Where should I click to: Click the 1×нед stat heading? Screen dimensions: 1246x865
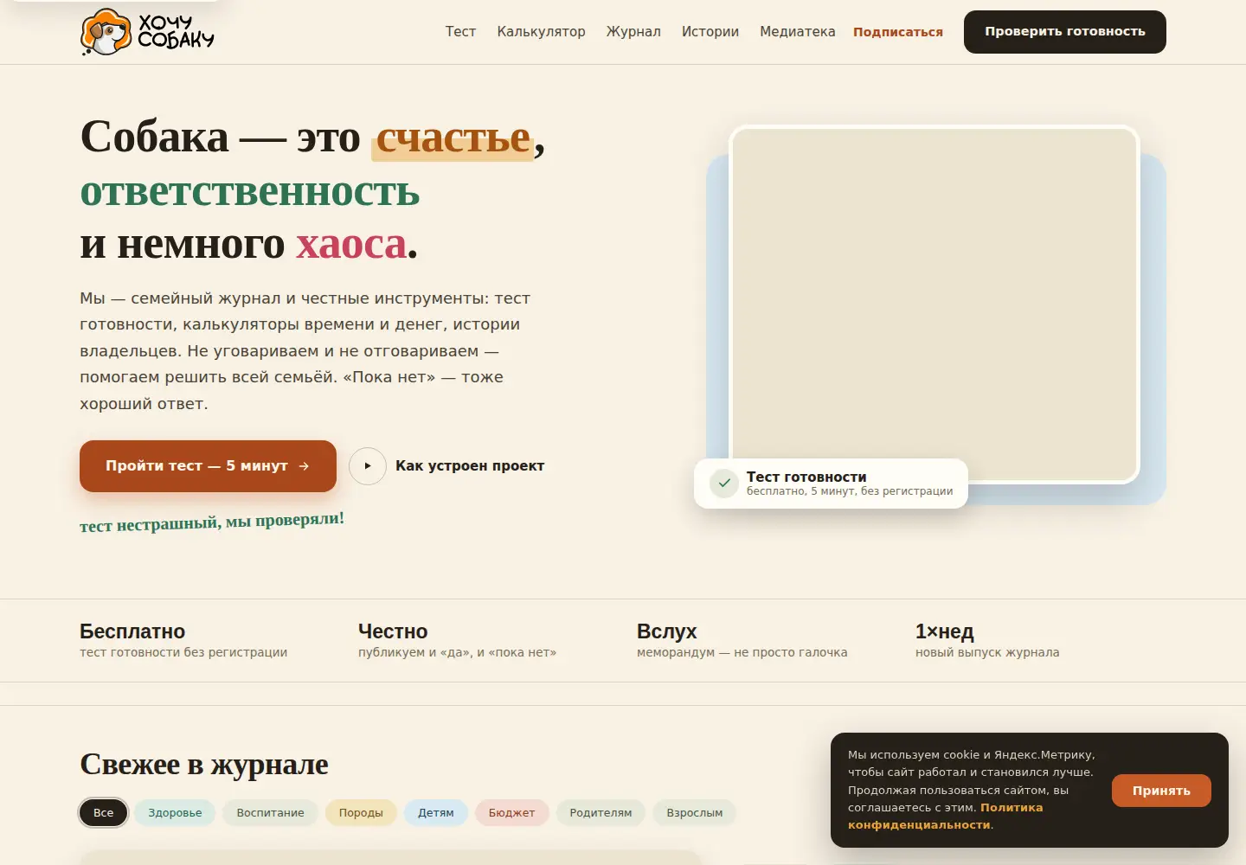[x=945, y=631]
